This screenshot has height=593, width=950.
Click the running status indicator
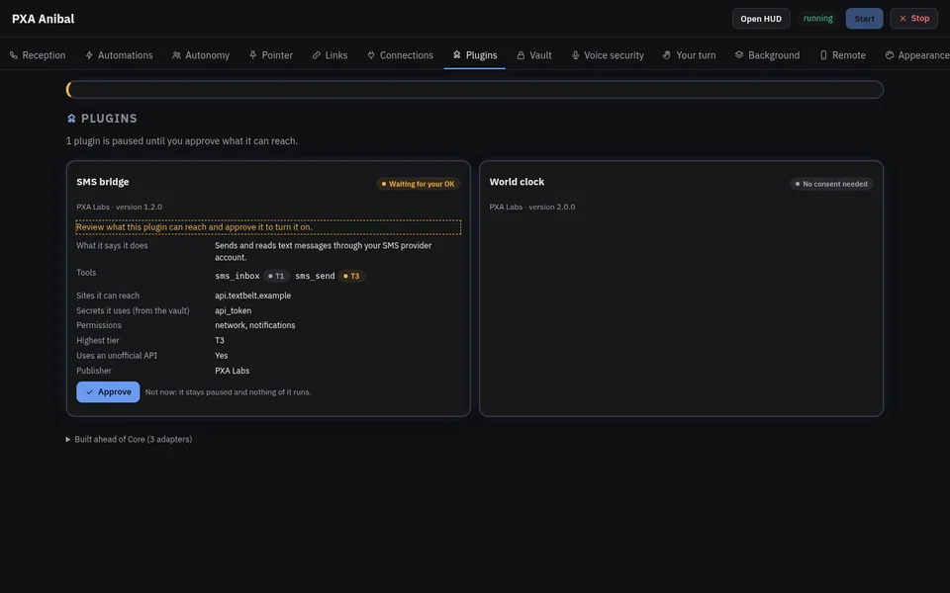[818, 19]
